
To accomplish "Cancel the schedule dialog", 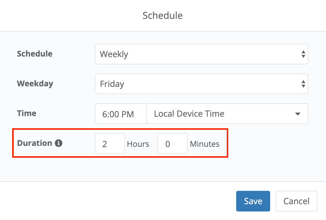I will tap(296, 201).
